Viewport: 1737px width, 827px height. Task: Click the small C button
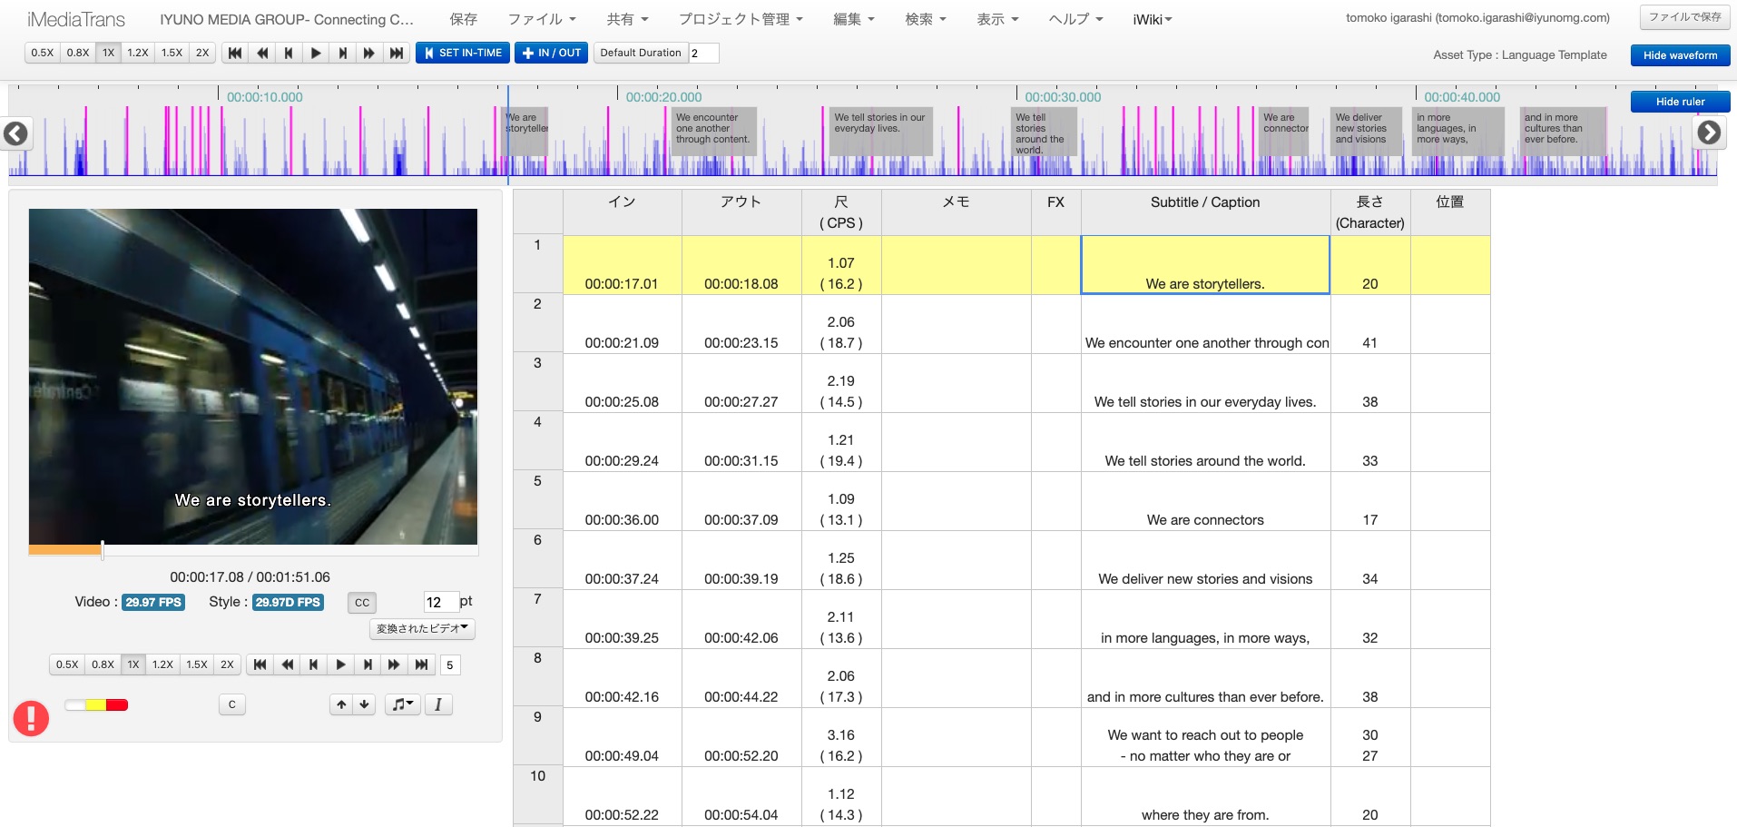click(232, 704)
